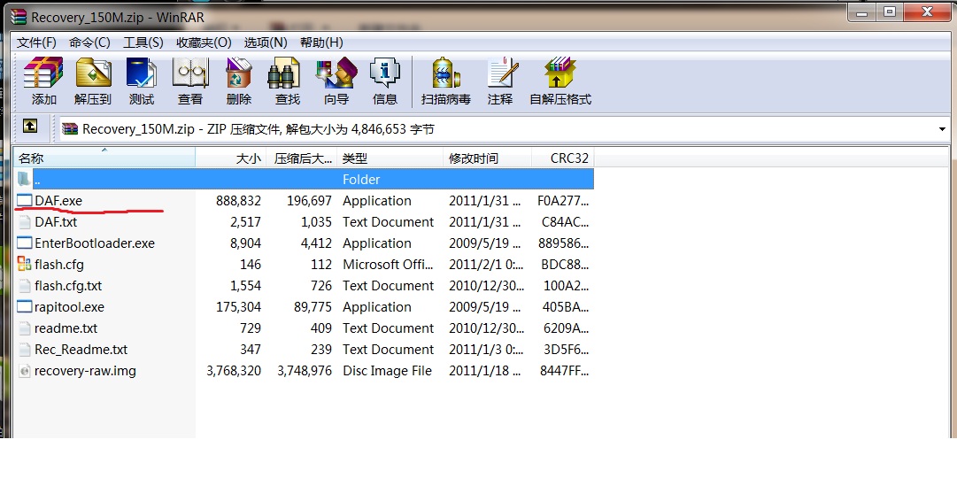The image size is (957, 478).
Task: Open the 选项(N) menu
Action: click(266, 42)
